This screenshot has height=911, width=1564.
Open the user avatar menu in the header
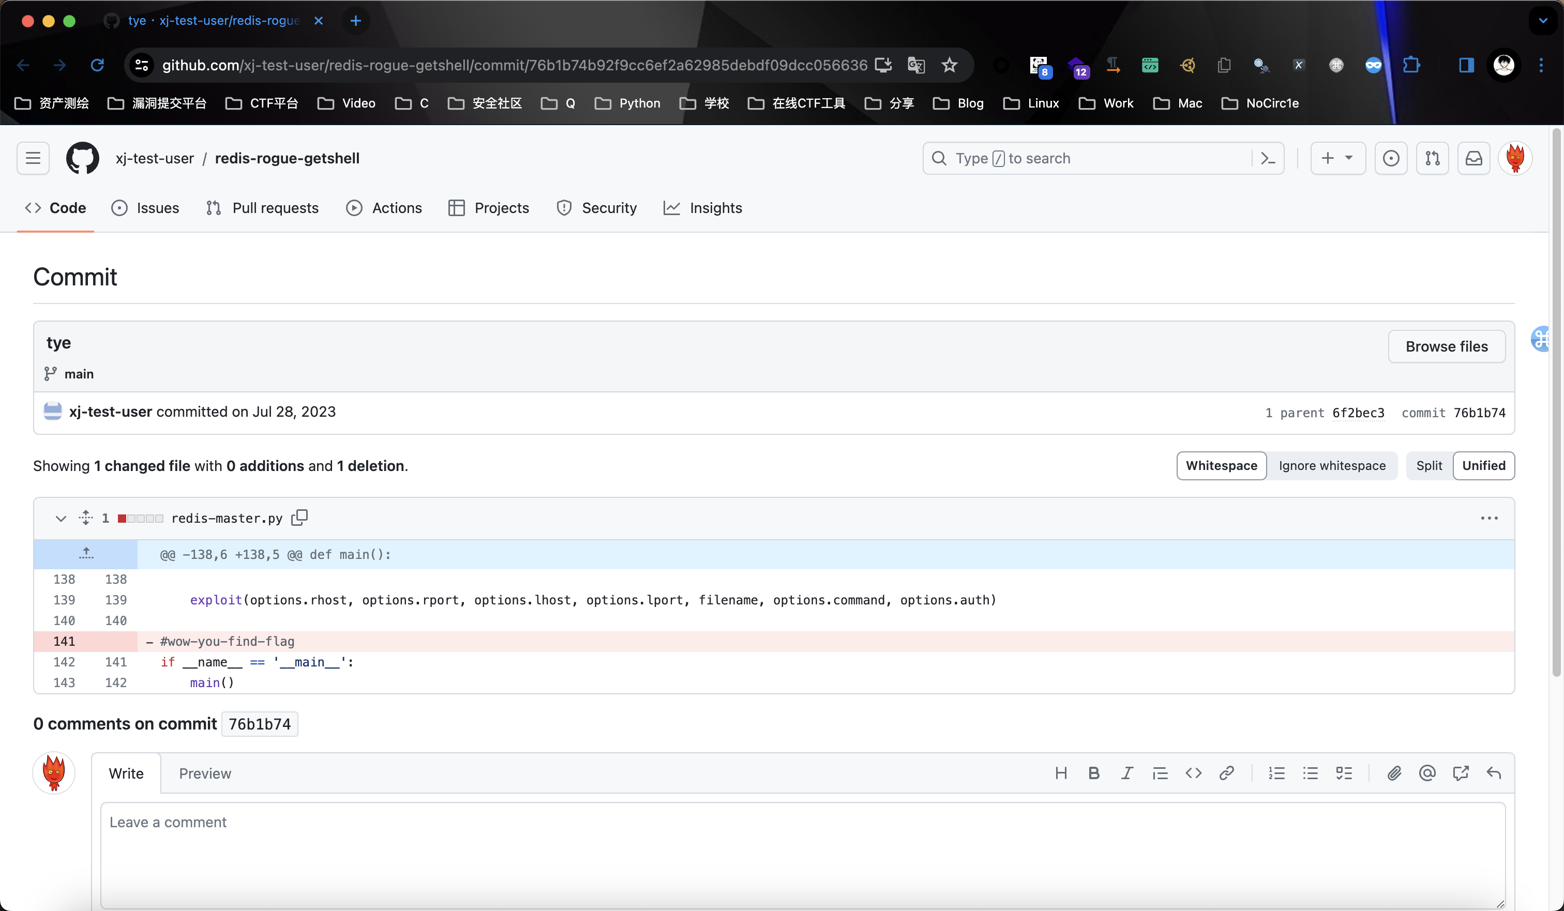click(x=1515, y=158)
